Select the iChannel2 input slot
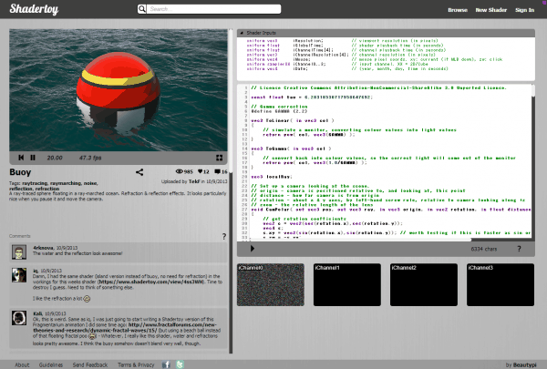The image size is (547, 369). point(424,284)
